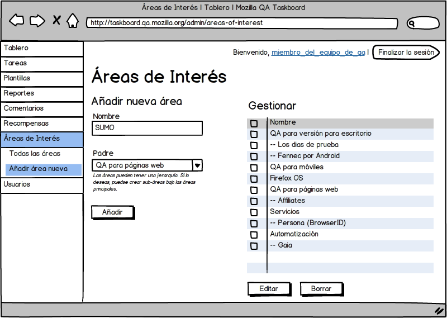Open the Padre dropdown arrow
The image size is (447, 318).
pos(197,165)
